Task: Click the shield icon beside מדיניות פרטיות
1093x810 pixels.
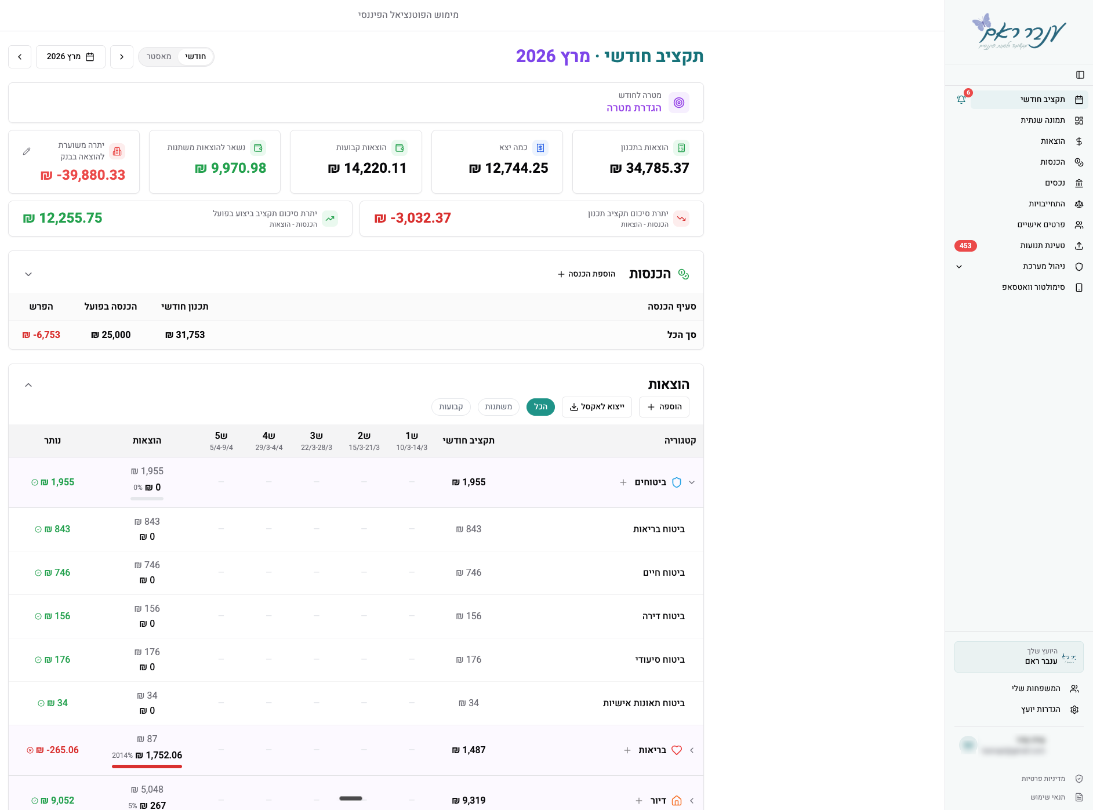Action: [1079, 779]
